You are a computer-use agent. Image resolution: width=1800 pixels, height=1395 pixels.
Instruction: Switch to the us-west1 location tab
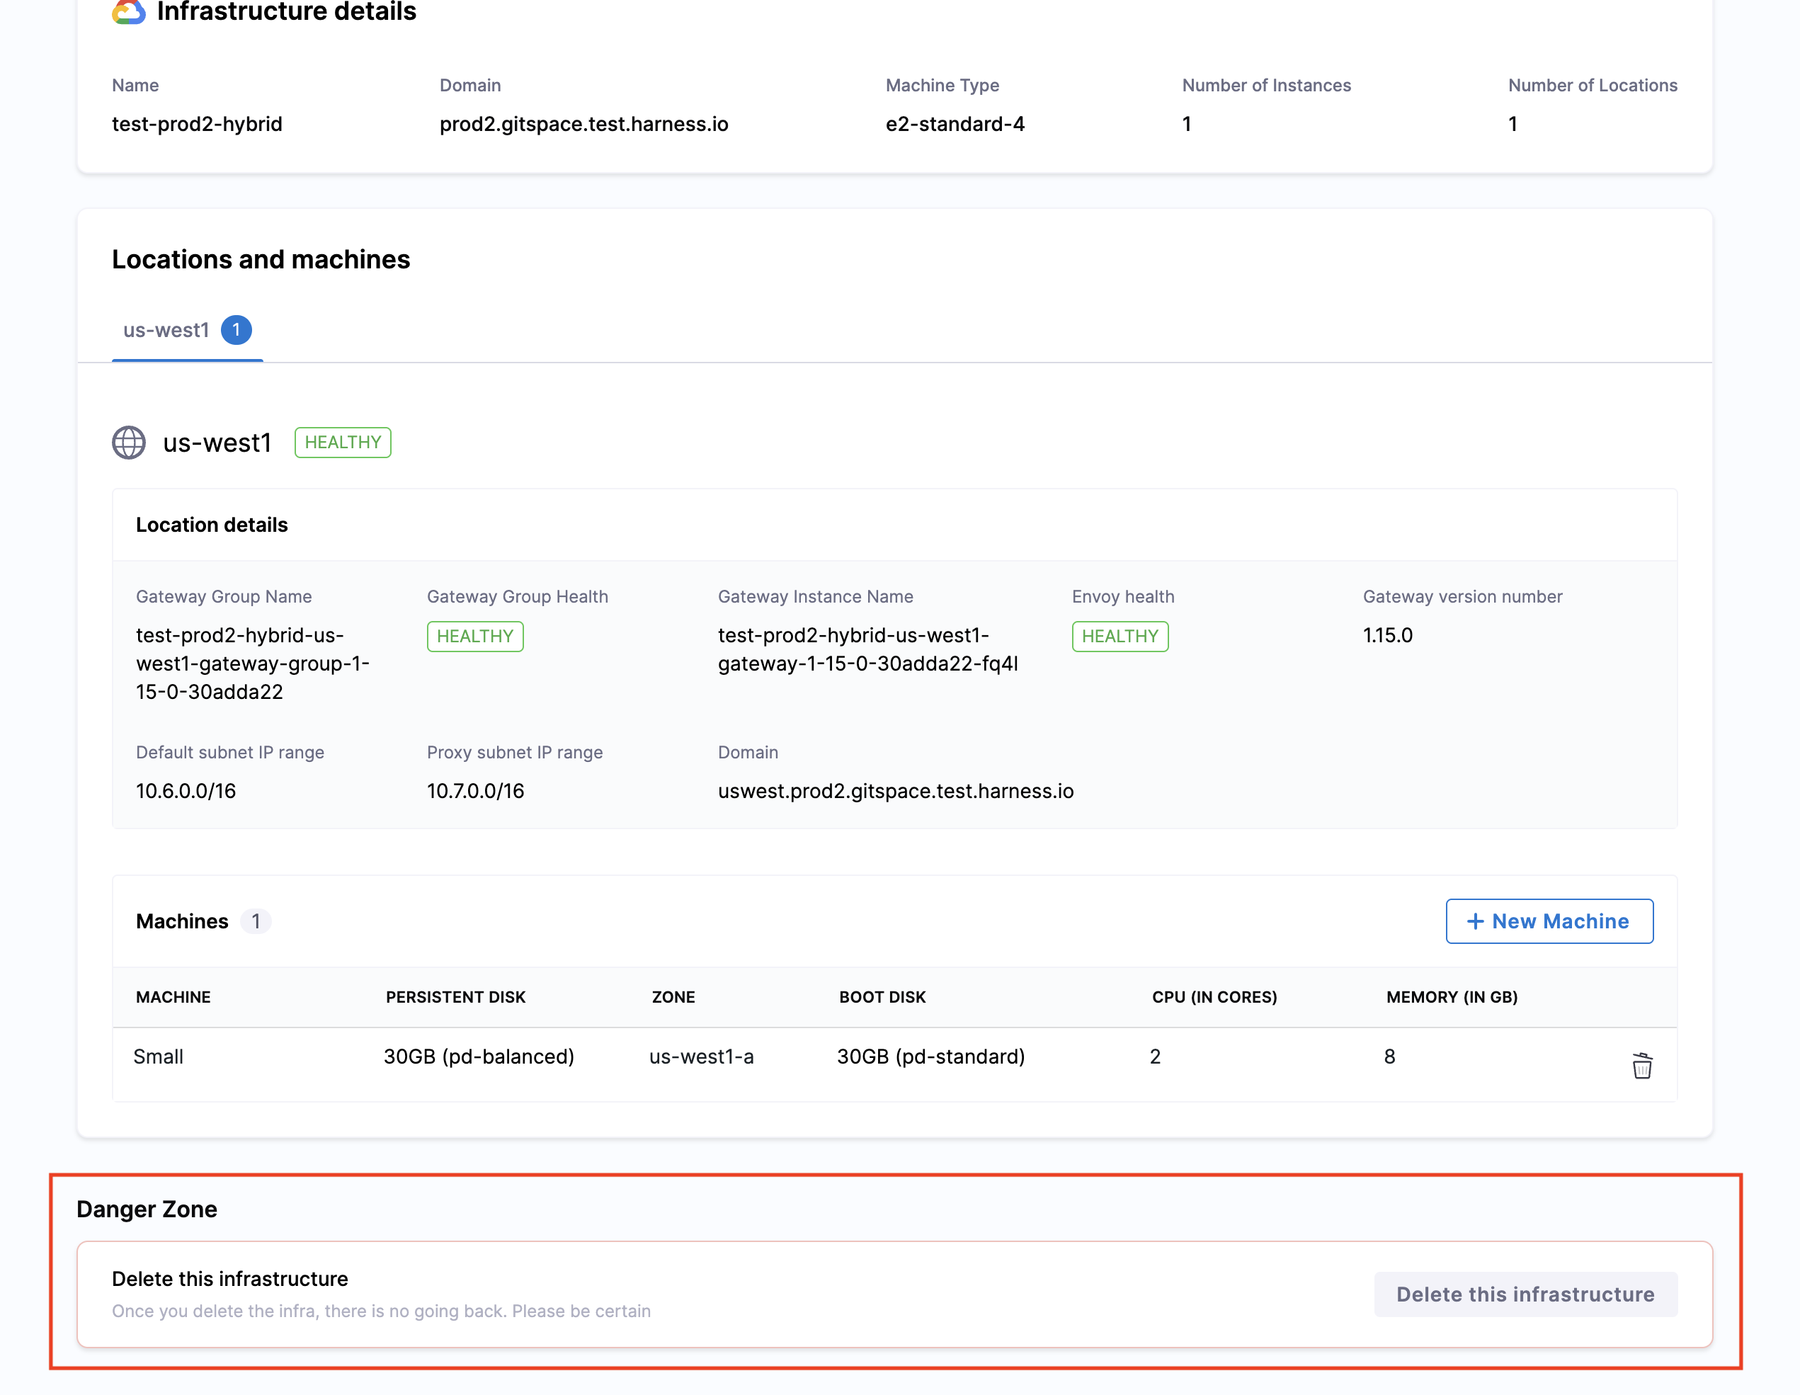click(167, 329)
